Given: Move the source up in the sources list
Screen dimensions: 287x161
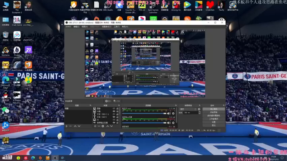Looking at the screenshot, I should 108,126.
